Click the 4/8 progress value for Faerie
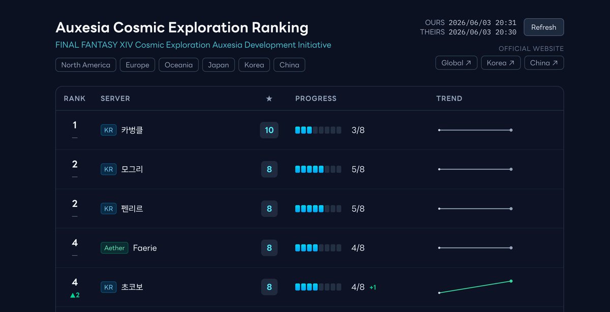Screen dimensions: 610x312 pos(358,248)
